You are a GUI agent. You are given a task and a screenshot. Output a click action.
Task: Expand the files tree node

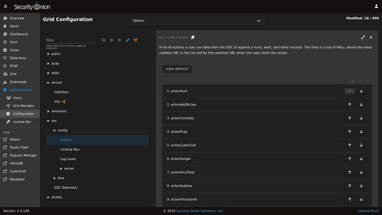pyautogui.click(x=54, y=178)
